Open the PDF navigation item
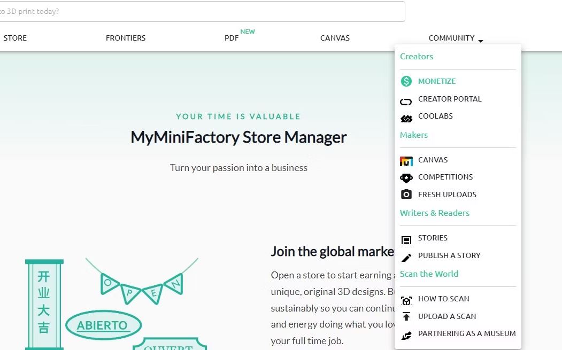This screenshot has width=562, height=350. 232,38
